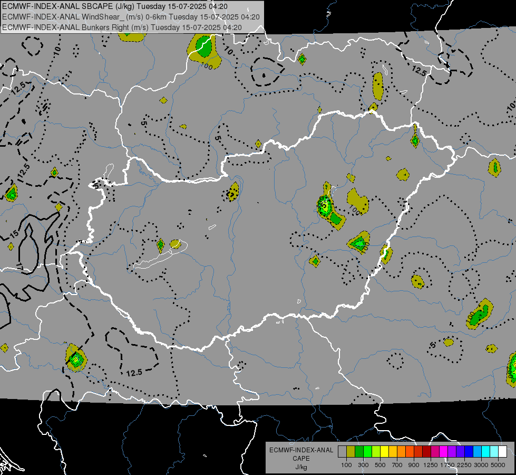This screenshot has height=475, width=516.
Task: Select the white swatch in CAPE legend
Action: pyautogui.click(x=502, y=452)
